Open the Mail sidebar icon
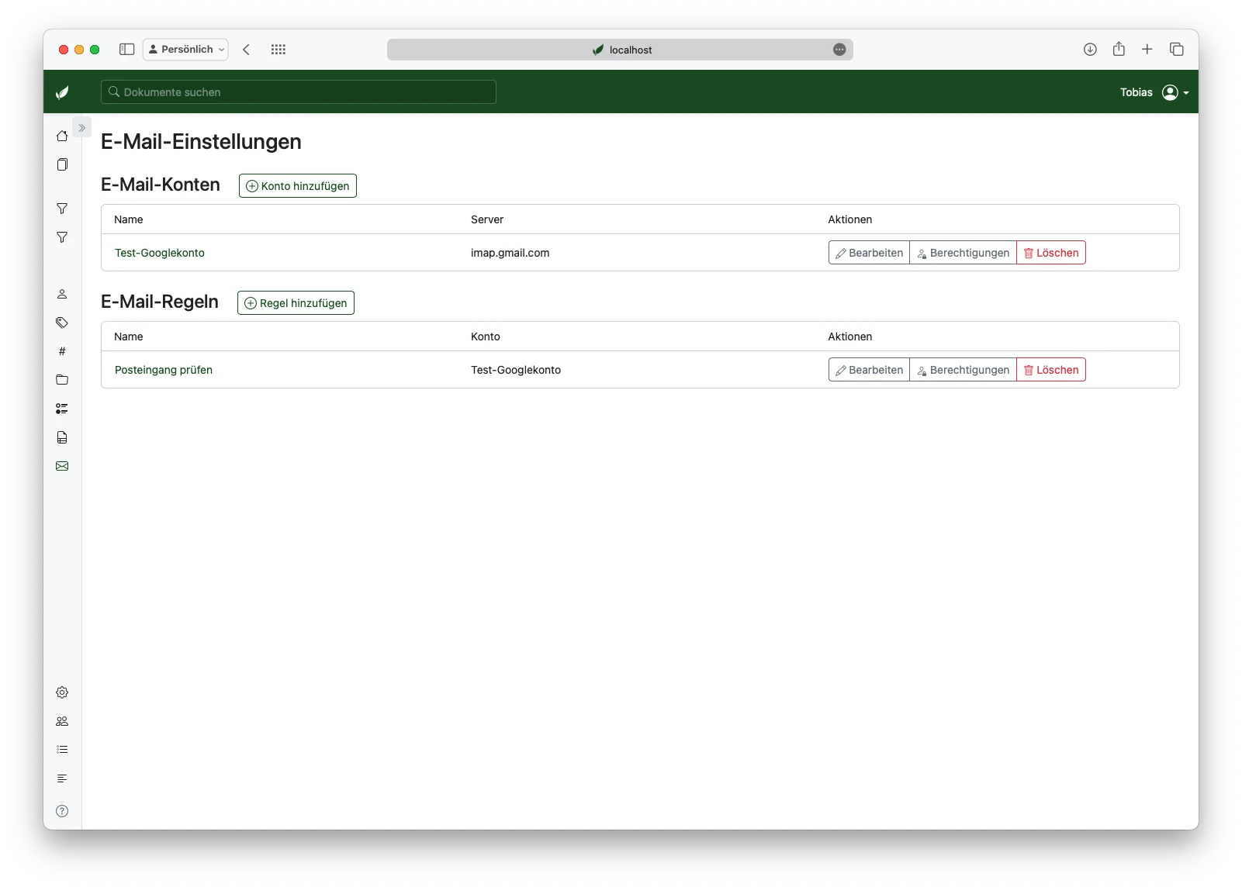Viewport: 1242px width, 887px height. point(62,466)
